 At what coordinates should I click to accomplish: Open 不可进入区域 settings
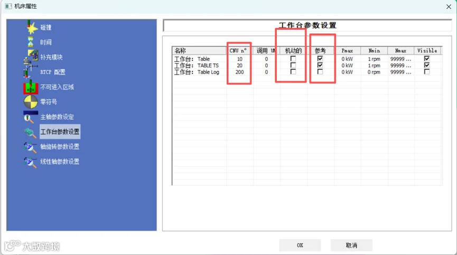[x=57, y=87]
